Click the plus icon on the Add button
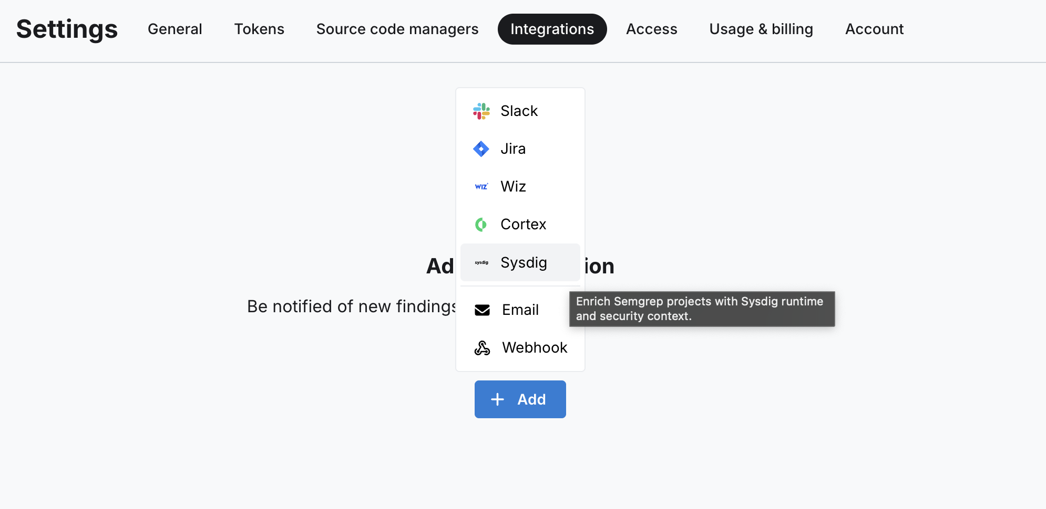 pos(497,399)
